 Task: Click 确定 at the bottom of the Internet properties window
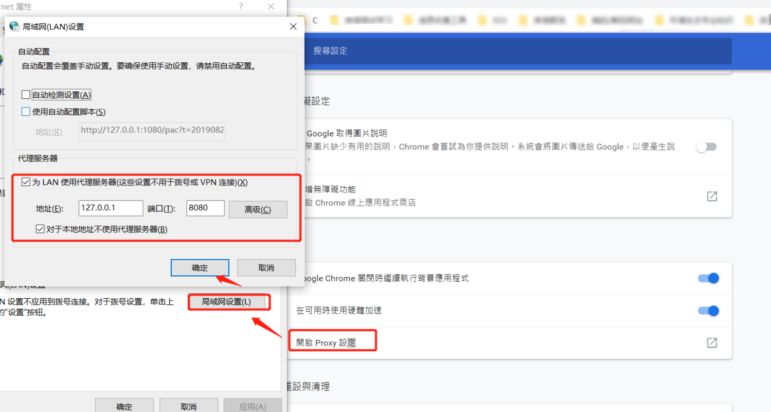point(125,406)
